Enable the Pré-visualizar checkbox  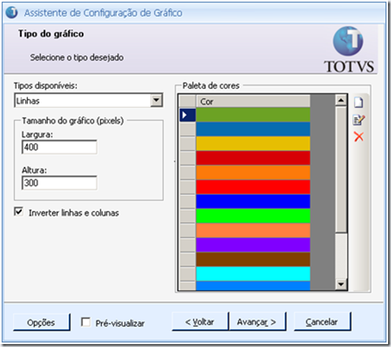(x=86, y=322)
